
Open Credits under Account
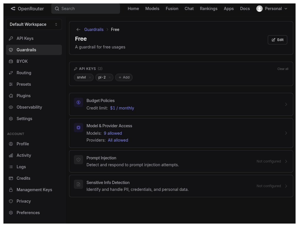pos(34,178)
